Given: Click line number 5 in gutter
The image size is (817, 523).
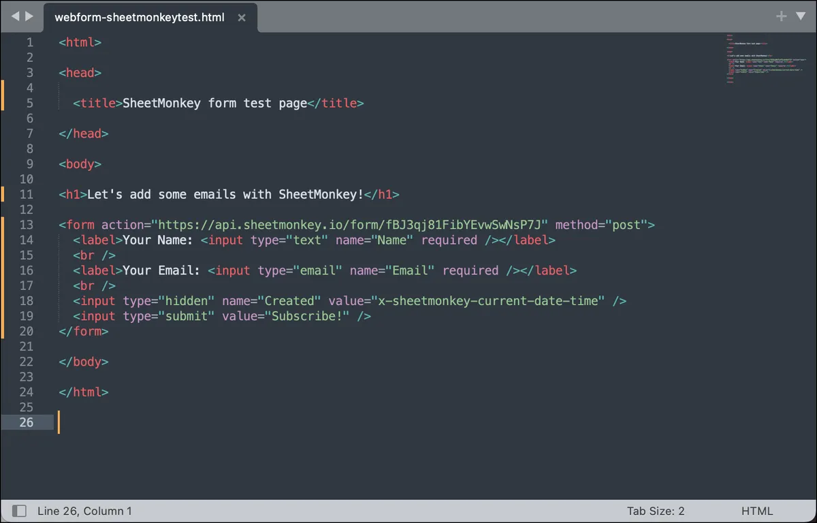Looking at the screenshot, I should pyautogui.click(x=29, y=104).
